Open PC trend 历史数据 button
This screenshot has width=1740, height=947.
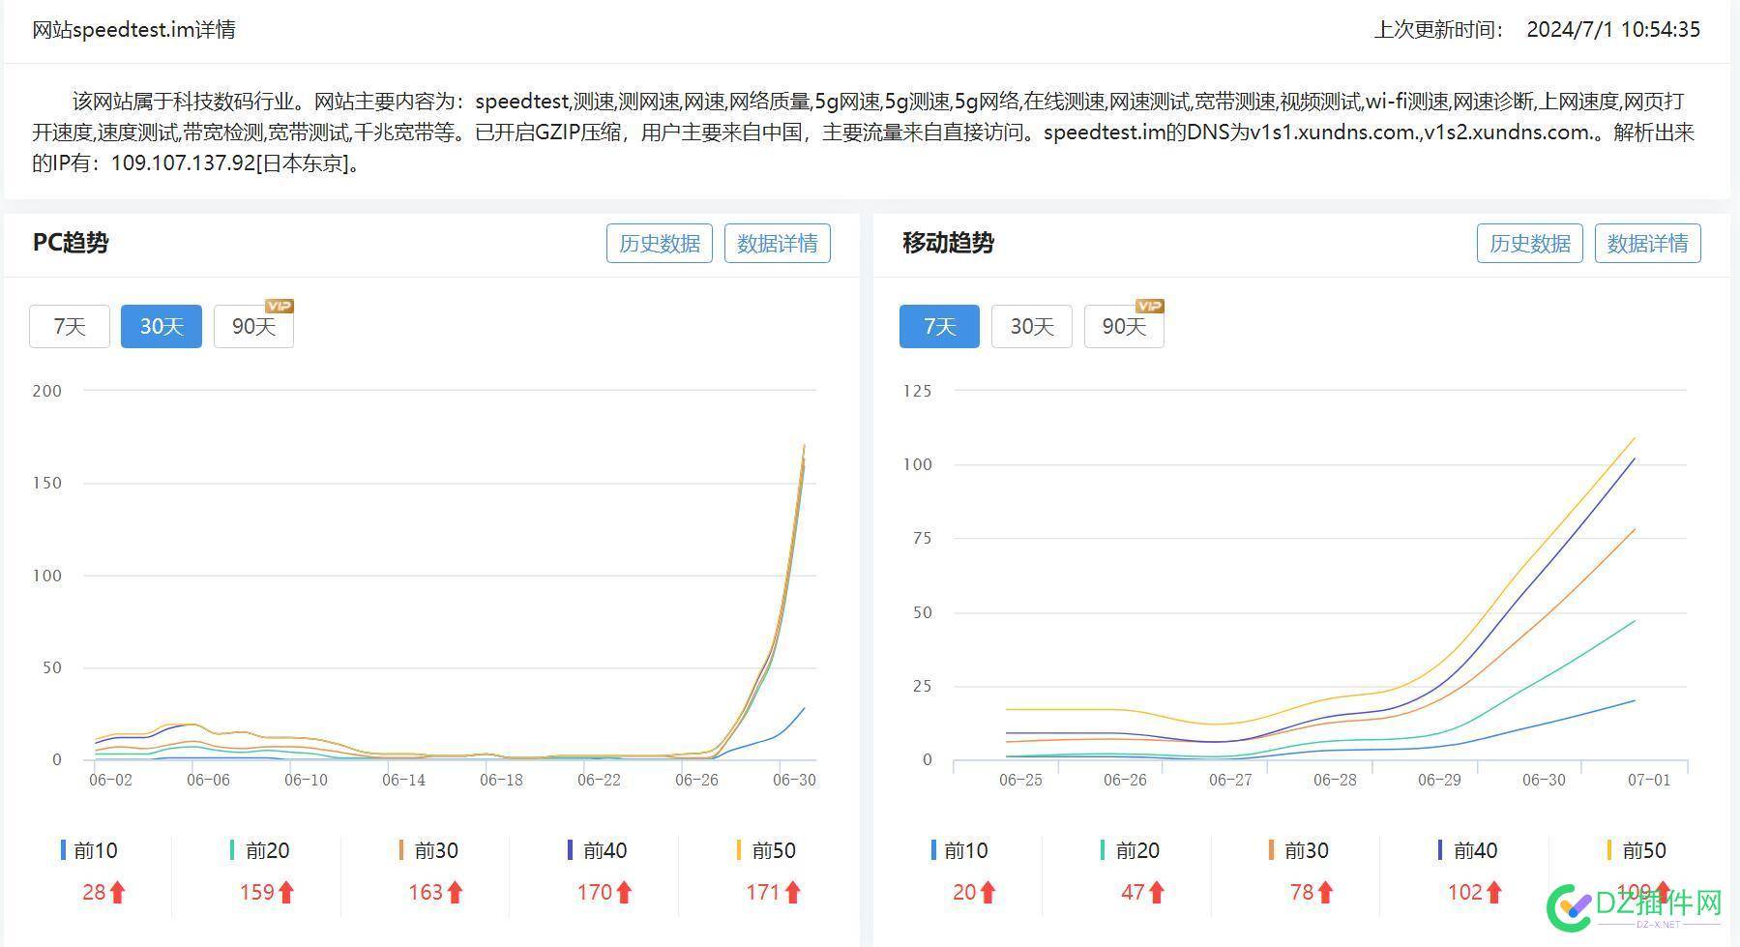point(660,243)
